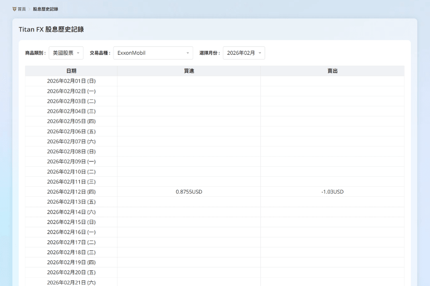Go to the 首頁 breadcrumb link
This screenshot has height=286, width=430.
(x=22, y=9)
